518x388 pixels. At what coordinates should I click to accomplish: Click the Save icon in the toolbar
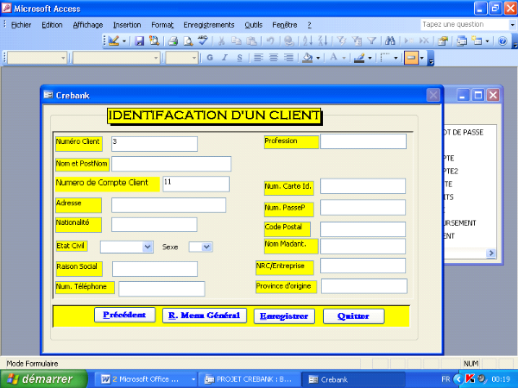point(139,41)
